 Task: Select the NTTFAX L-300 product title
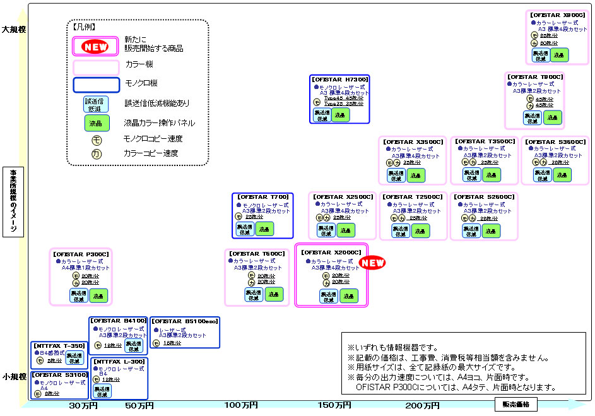119,361
